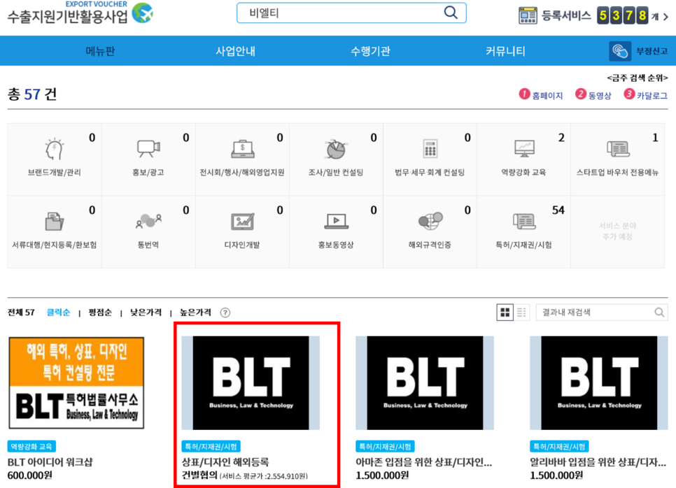676x488 pixels.
Task: Click the top search field containing 비엘티
Action: coord(351,13)
